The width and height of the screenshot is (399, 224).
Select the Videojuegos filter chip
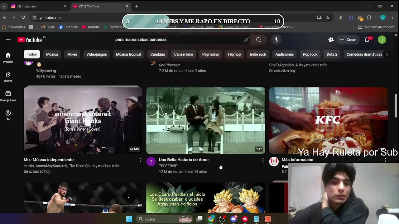97,54
